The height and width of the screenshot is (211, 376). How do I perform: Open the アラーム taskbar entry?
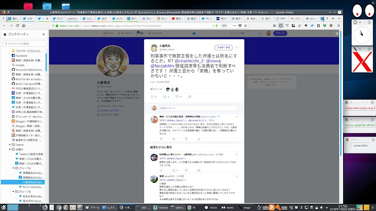coord(93,207)
